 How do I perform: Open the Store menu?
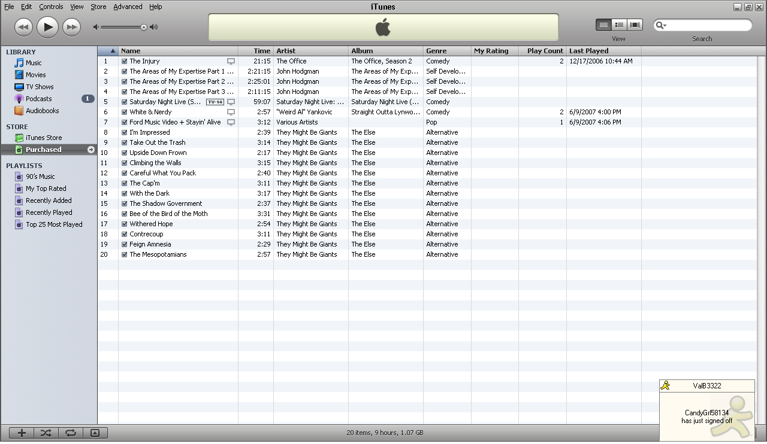pos(98,7)
